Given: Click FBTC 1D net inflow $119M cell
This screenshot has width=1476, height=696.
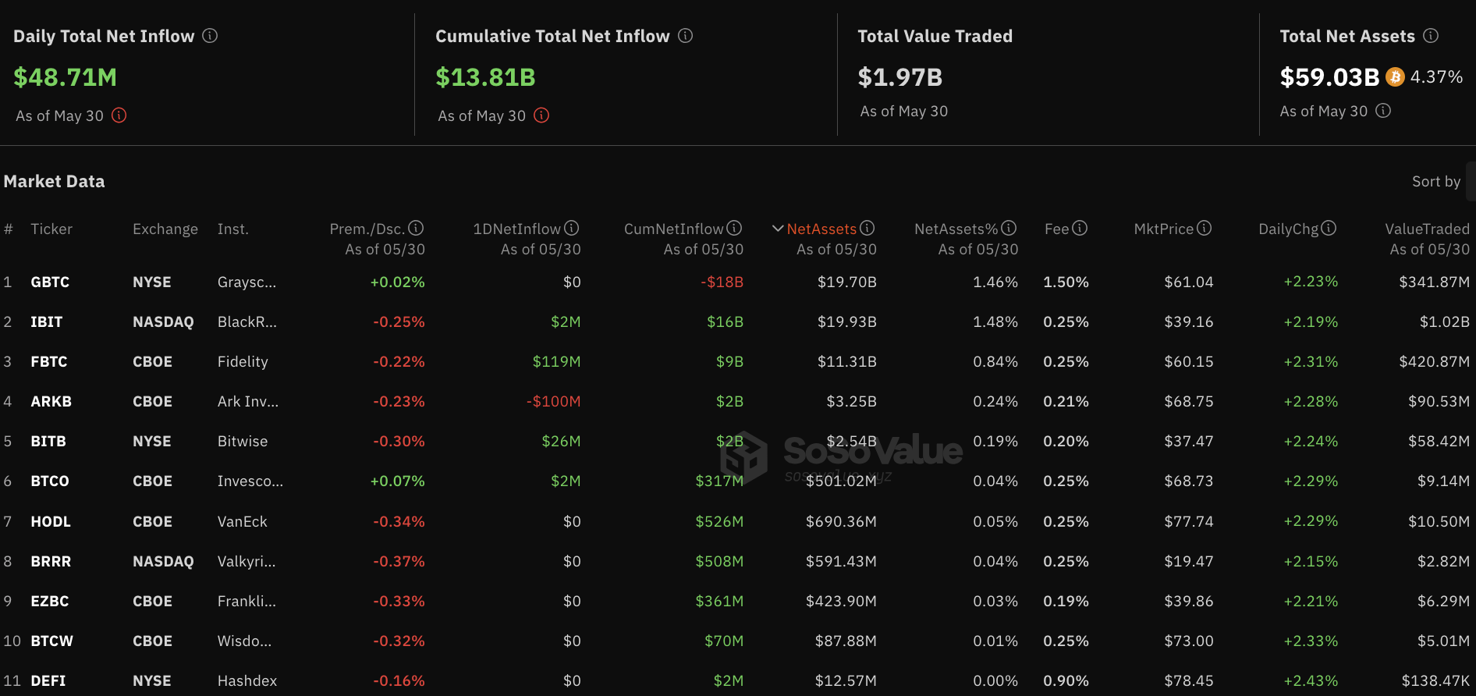Looking at the screenshot, I should (556, 361).
